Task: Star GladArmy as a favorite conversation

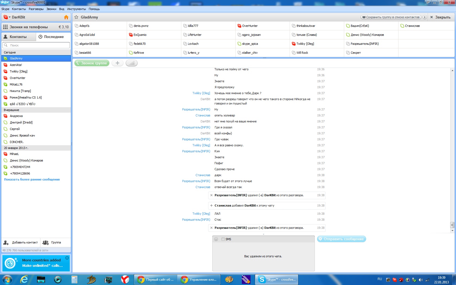Action: (x=77, y=17)
